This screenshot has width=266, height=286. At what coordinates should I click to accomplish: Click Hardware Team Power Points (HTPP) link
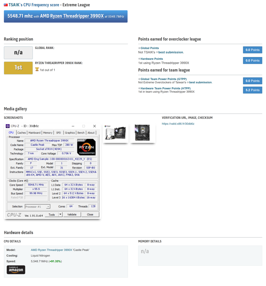click(165, 88)
